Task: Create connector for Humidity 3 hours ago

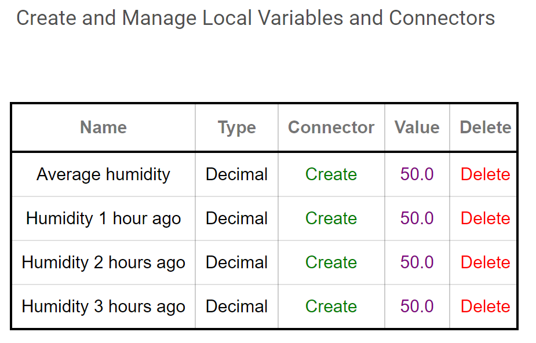Action: click(x=331, y=306)
